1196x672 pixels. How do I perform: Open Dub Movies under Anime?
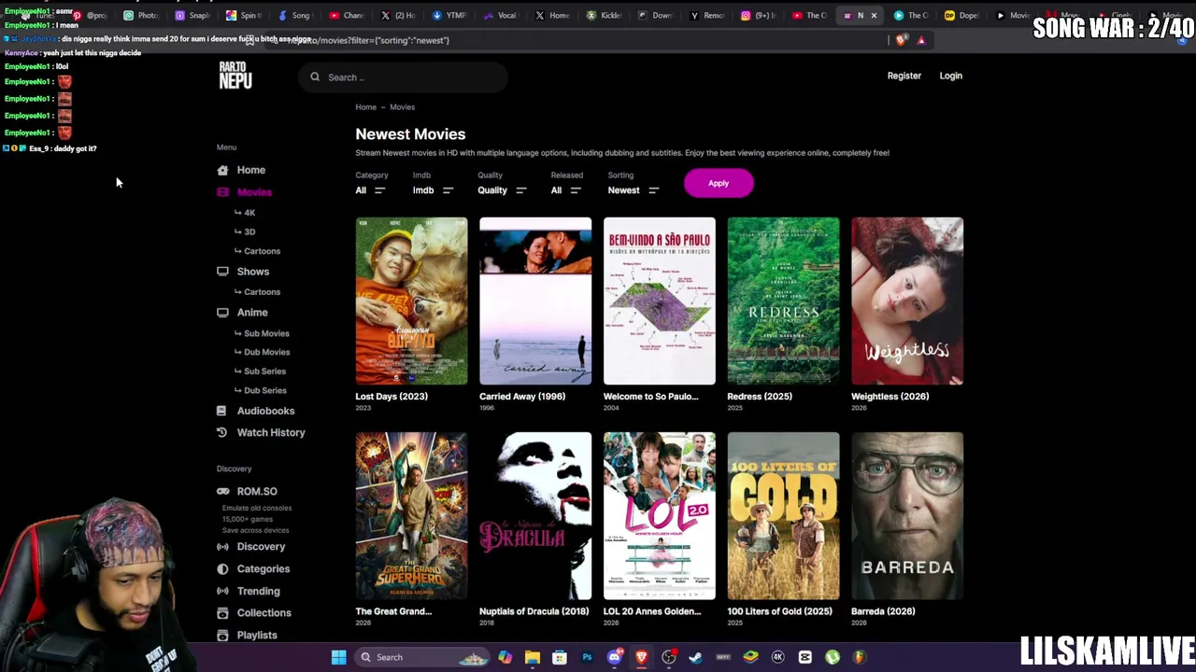coord(266,352)
